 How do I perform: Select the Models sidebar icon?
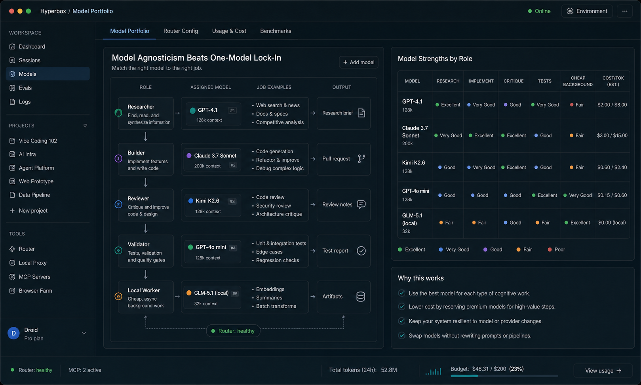tap(12, 74)
